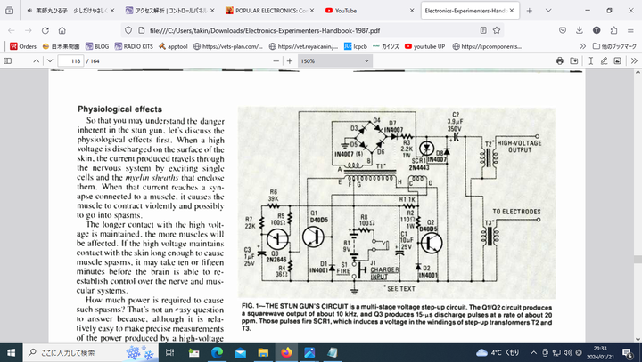Screen dimensions: 642x362
Task: Print the PDF document
Action: (x=560, y=60)
